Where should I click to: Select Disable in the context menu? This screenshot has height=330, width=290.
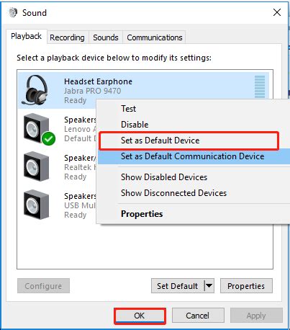(x=135, y=125)
